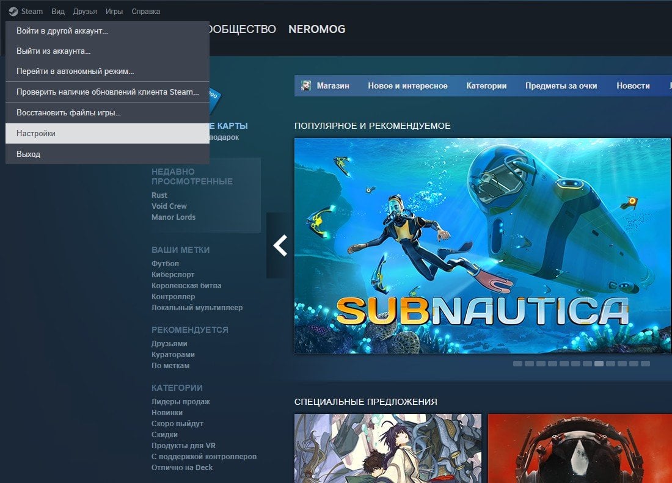
Task: Go to previous carousel slide arrow
Action: click(280, 245)
